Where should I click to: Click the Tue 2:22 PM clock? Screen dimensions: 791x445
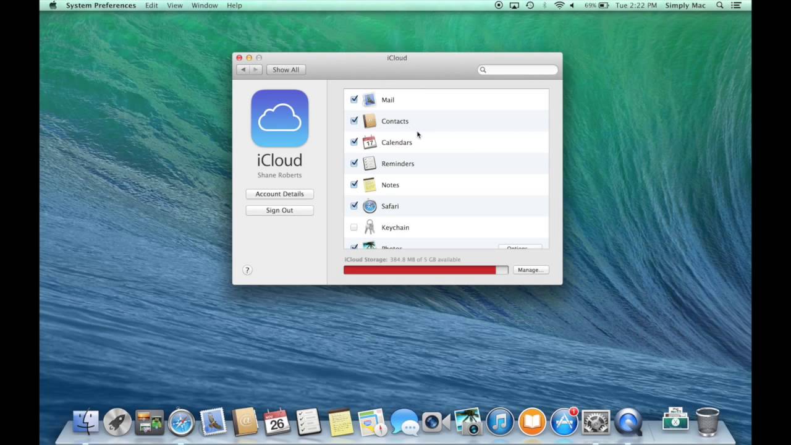(636, 5)
